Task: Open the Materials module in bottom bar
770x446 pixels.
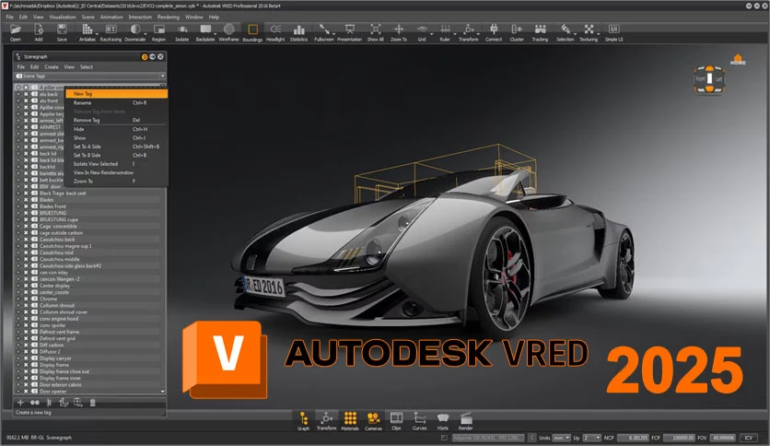Action: [x=350, y=418]
